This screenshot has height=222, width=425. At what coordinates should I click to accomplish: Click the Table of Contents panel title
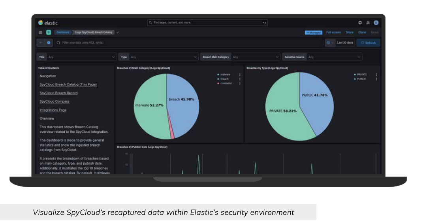49,68
